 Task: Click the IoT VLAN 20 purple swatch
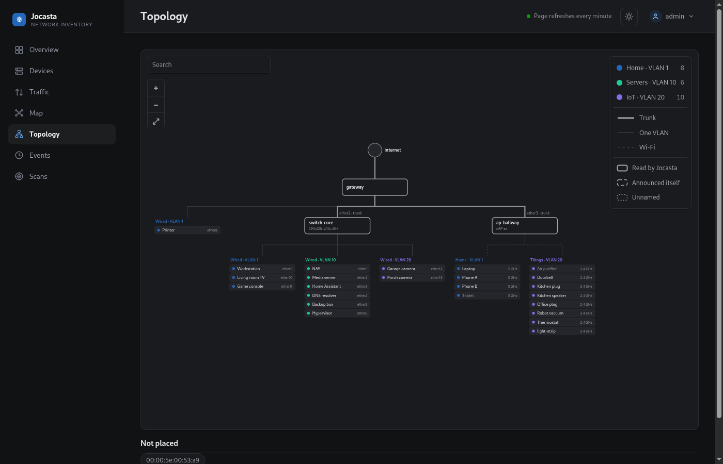tap(620, 97)
